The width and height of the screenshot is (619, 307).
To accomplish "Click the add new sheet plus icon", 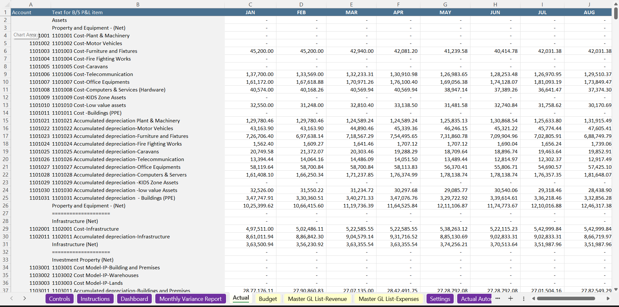I will (x=511, y=298).
